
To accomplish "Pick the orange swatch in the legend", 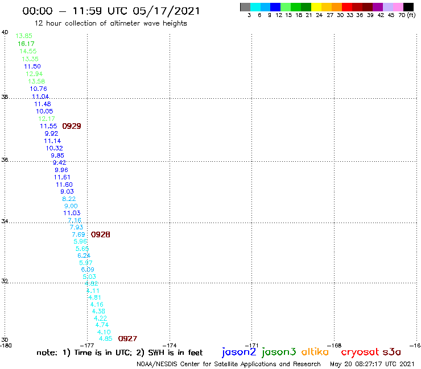I will pyautogui.click(x=337, y=7).
